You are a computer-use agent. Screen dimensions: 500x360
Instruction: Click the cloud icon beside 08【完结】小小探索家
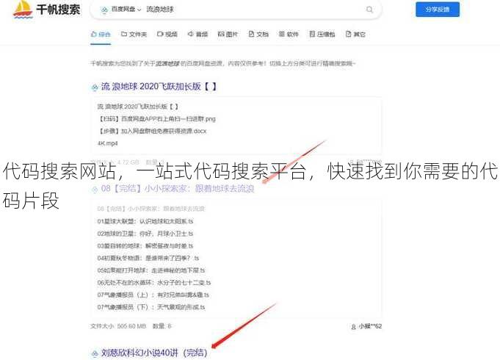95,190
